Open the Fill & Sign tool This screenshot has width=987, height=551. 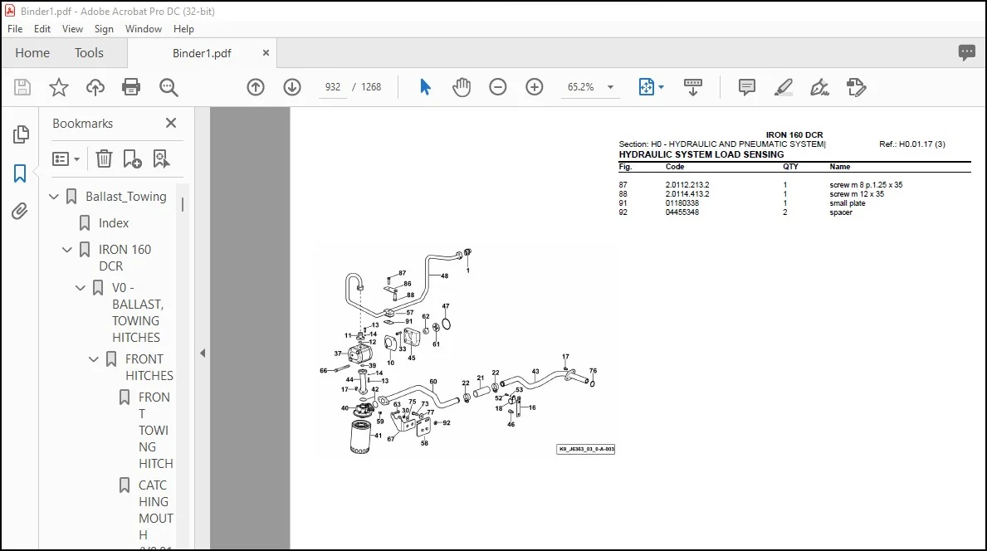(819, 87)
